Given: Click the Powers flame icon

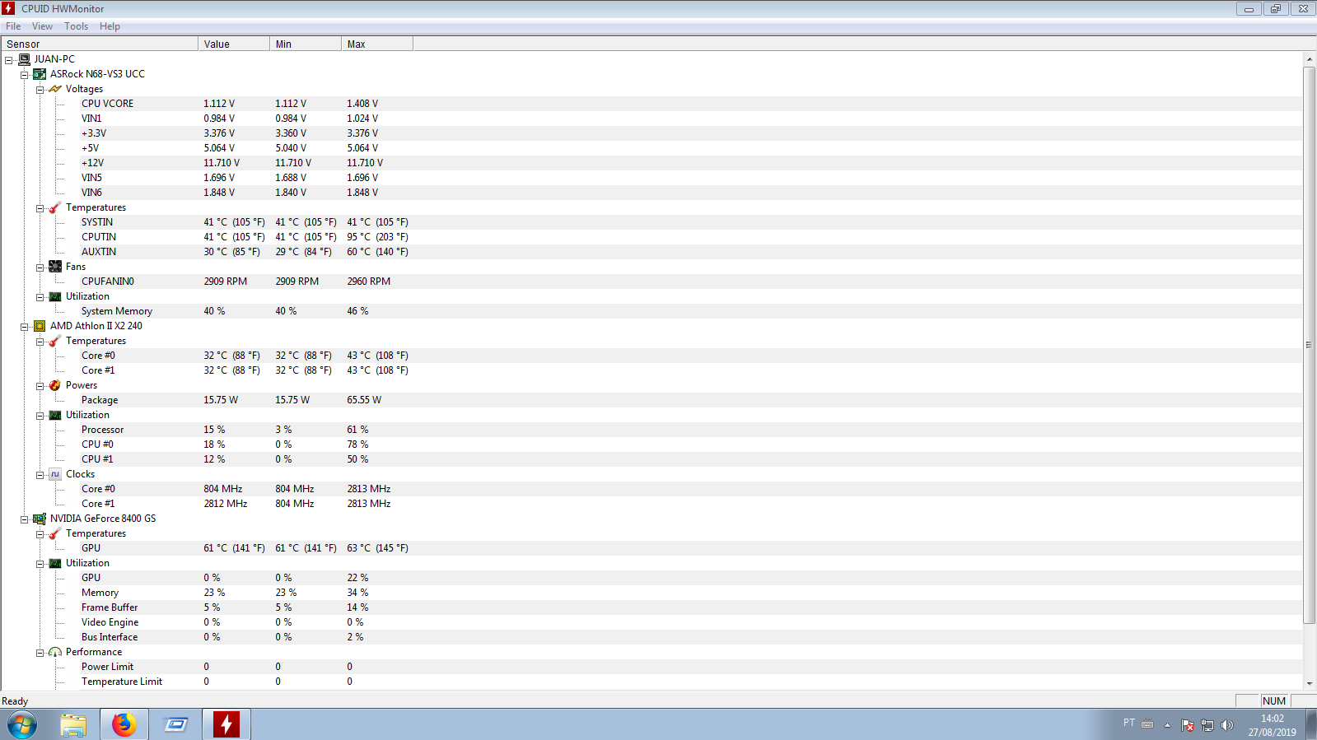Looking at the screenshot, I should pos(55,385).
